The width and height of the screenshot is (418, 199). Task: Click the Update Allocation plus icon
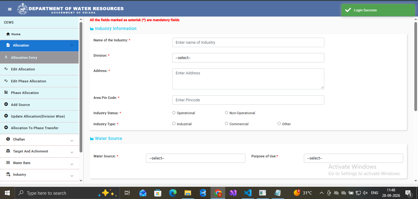pos(6,116)
